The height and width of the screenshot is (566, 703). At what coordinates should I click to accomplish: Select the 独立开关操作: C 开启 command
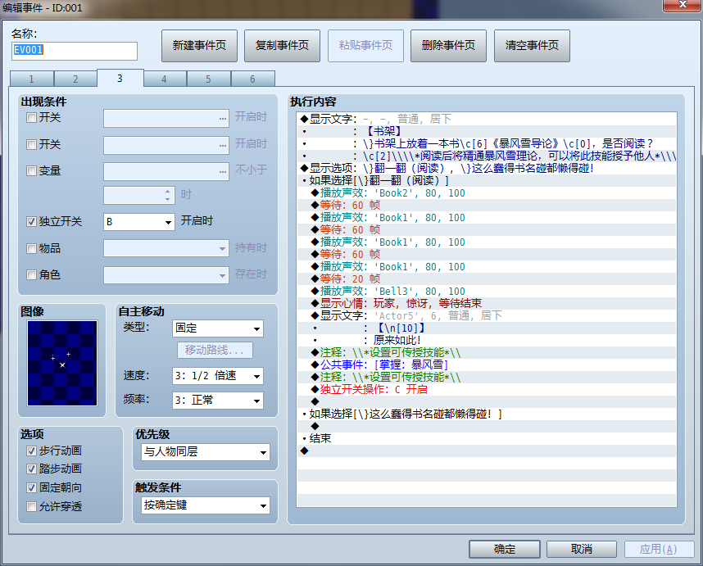(x=487, y=389)
